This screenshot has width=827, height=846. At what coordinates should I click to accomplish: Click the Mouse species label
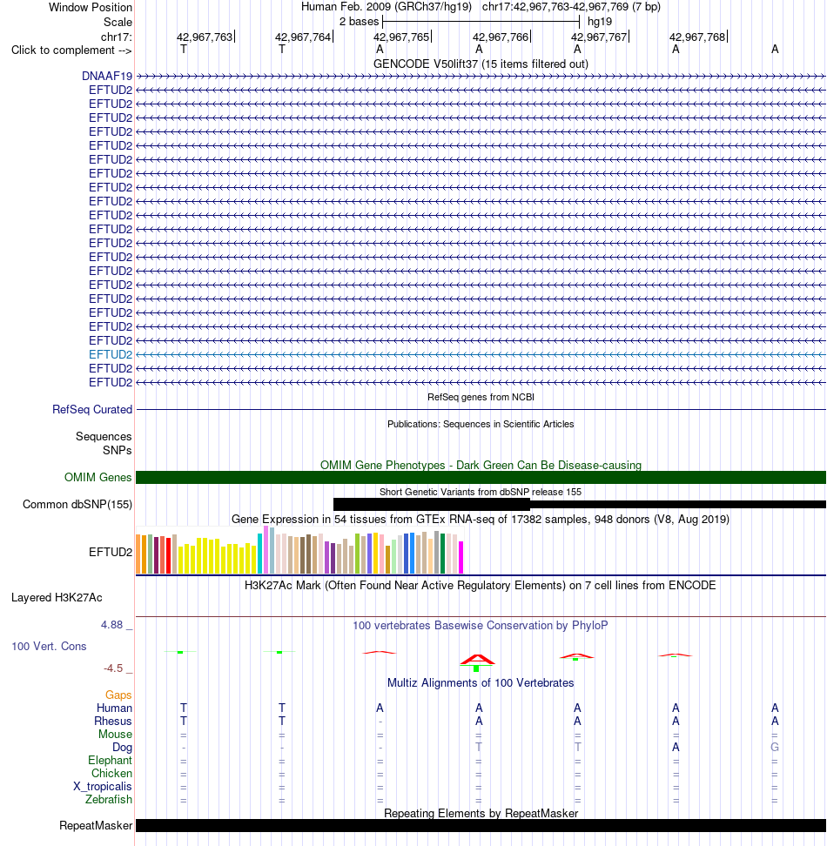point(115,735)
